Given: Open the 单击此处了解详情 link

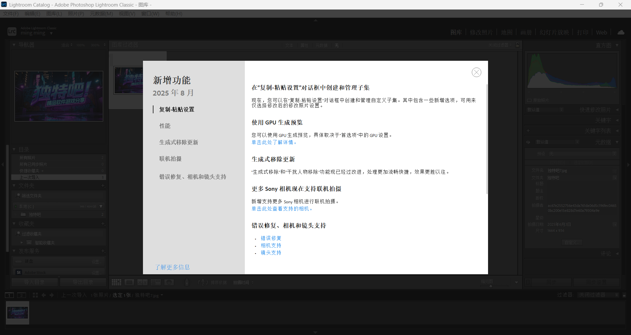Looking at the screenshot, I should tap(274, 142).
